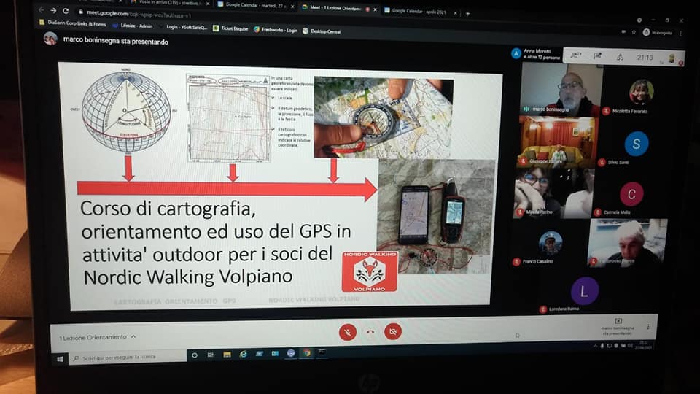Go back to the previous page
Image resolution: width=700 pixels, height=394 pixels.
(41, 10)
